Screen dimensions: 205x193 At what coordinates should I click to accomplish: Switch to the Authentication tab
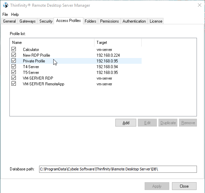[x=134, y=21]
